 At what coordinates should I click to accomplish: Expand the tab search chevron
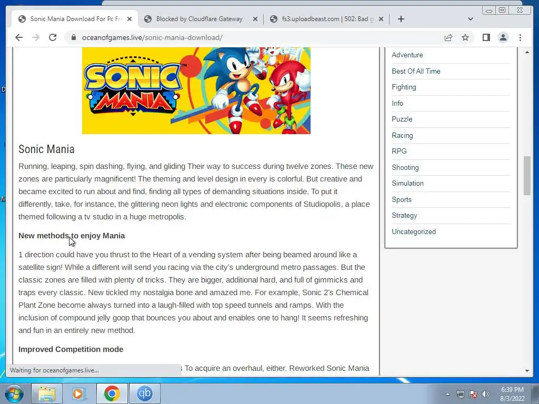click(471, 19)
